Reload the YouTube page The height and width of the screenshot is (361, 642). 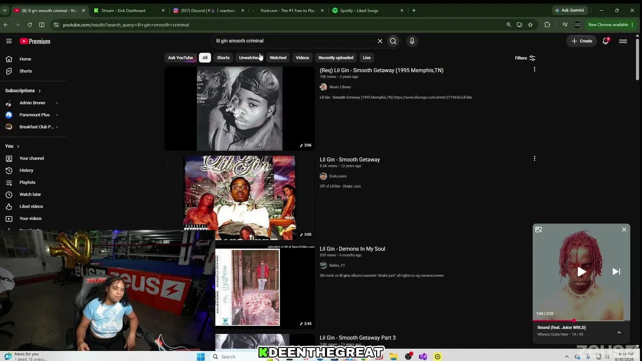(x=30, y=25)
